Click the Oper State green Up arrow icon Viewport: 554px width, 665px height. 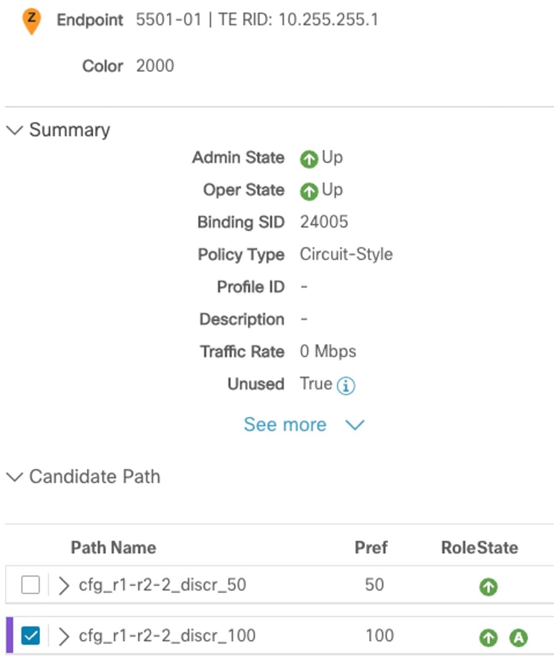point(309,190)
